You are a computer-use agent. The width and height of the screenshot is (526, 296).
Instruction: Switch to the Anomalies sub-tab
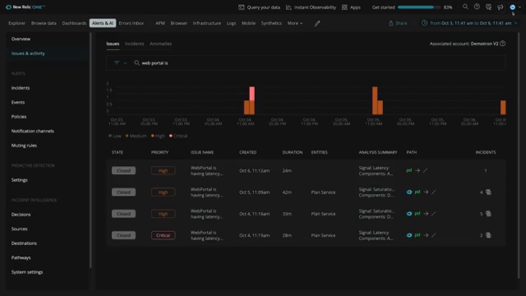pos(161,44)
